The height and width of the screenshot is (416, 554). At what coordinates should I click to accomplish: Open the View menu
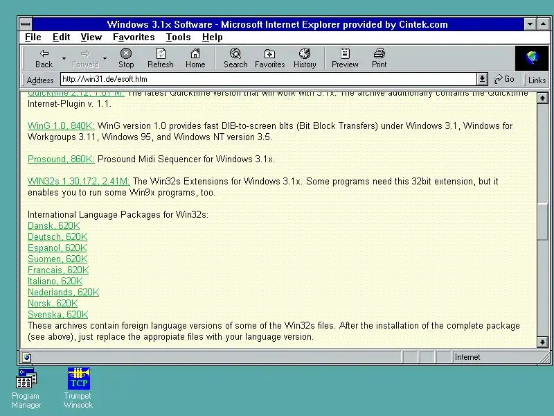pos(91,37)
